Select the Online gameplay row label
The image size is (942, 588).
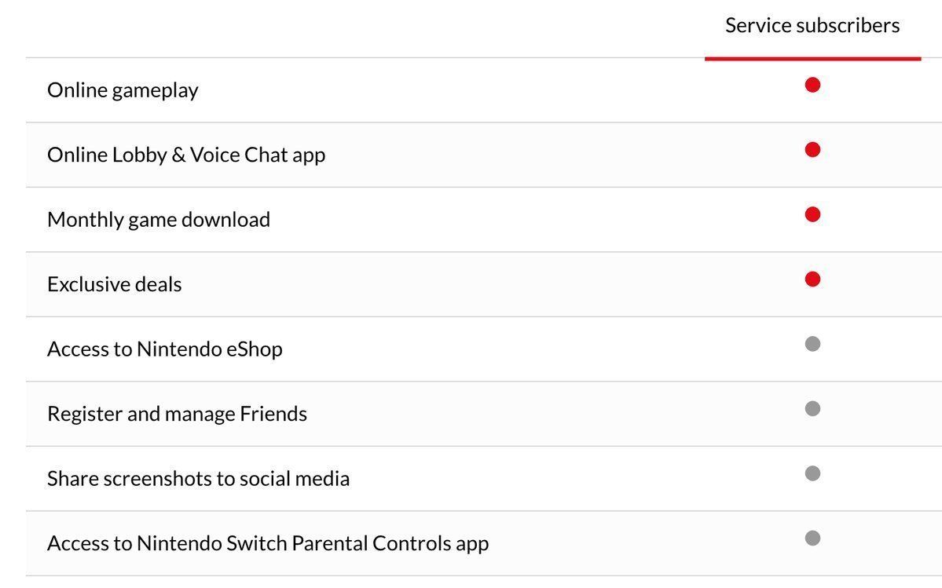pos(123,90)
